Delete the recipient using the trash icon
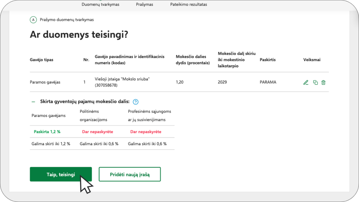The image size is (359, 202). tap(324, 82)
